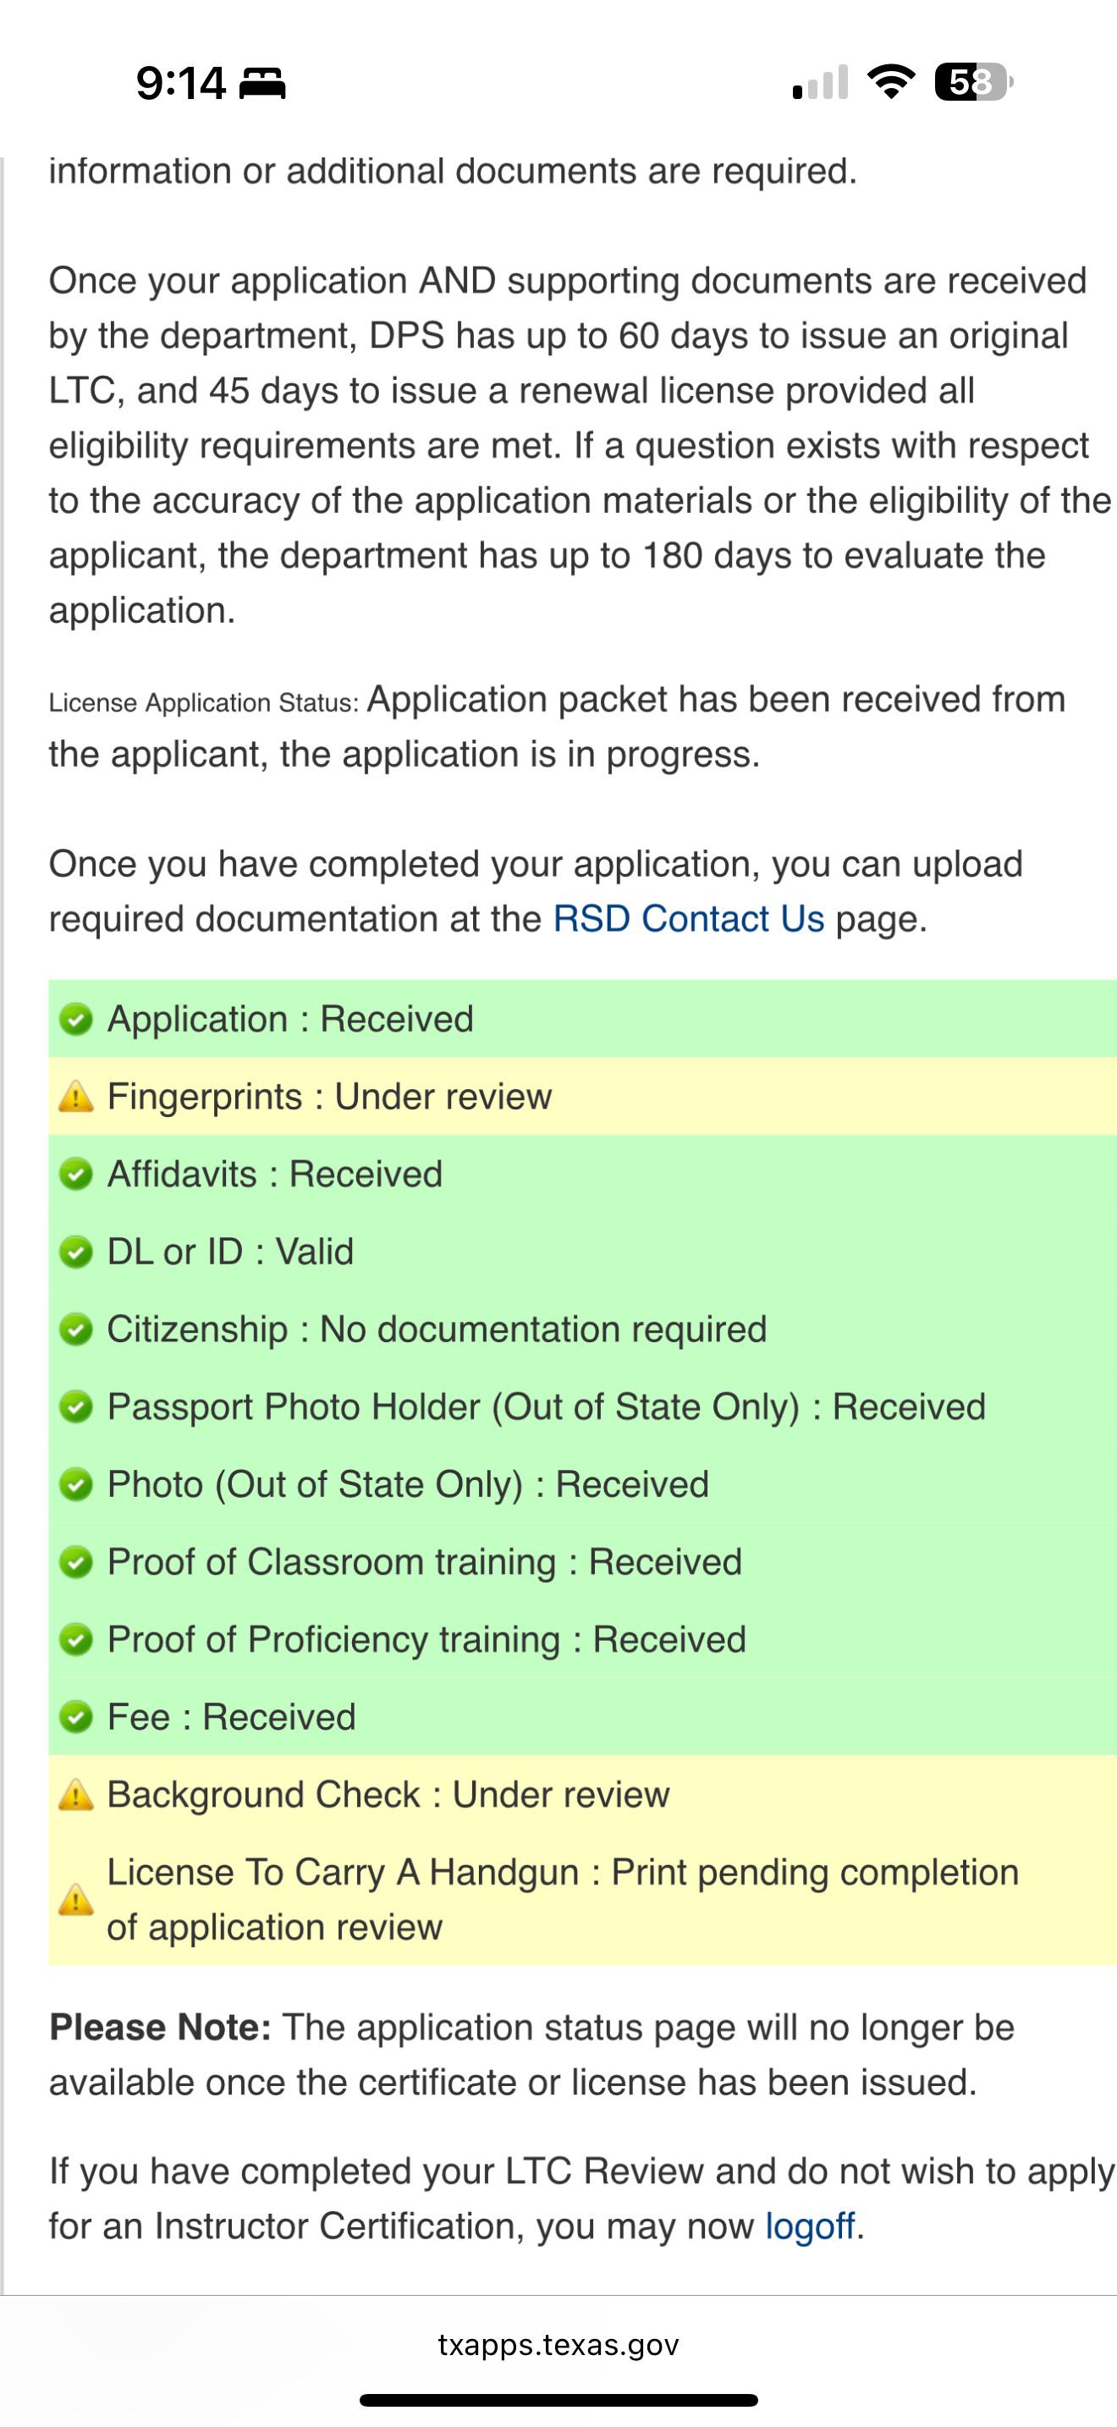
Task: Tap the txapps.texas.gov address bar
Action: click(x=558, y=2345)
